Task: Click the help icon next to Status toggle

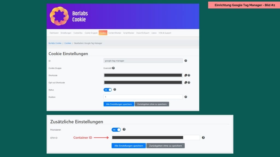Action: (x=115, y=89)
